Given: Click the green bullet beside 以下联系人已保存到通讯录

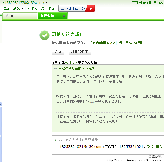Looking at the screenshot, I should pos(56,140).
